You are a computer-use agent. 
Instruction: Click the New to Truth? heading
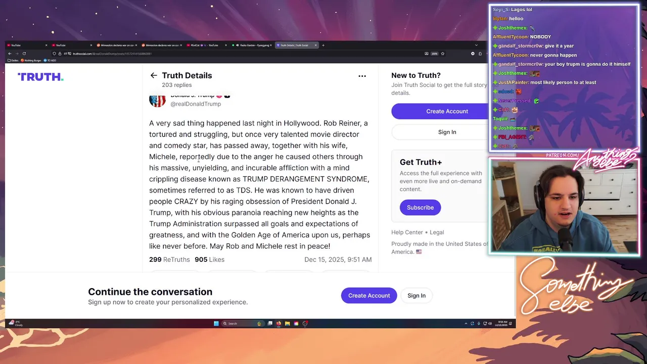416,75
